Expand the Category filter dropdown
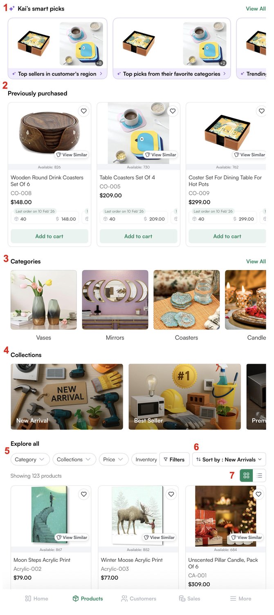Screen dimensions: 274x615 coord(30,459)
